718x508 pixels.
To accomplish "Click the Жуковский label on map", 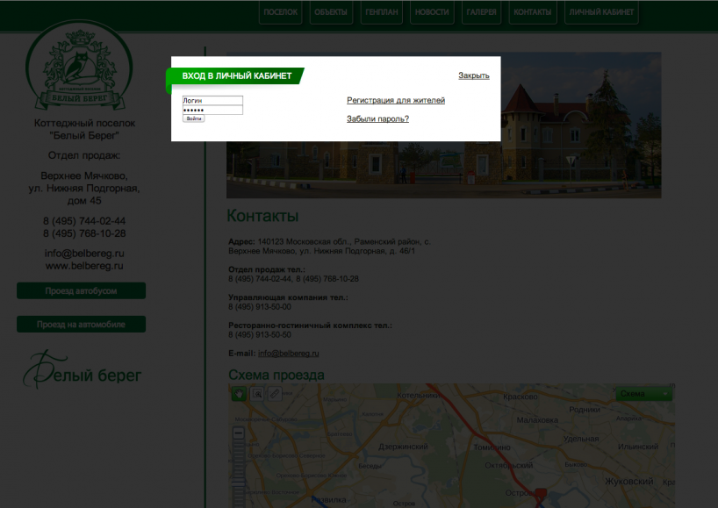I will [629, 482].
